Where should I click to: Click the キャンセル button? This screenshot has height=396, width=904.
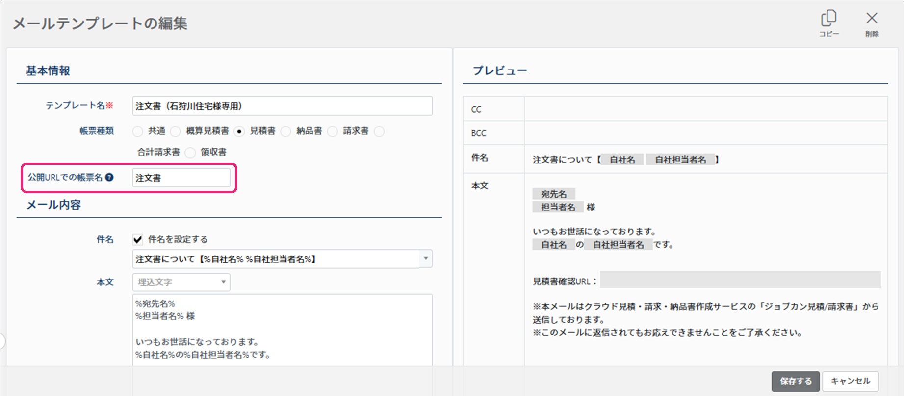pos(850,381)
